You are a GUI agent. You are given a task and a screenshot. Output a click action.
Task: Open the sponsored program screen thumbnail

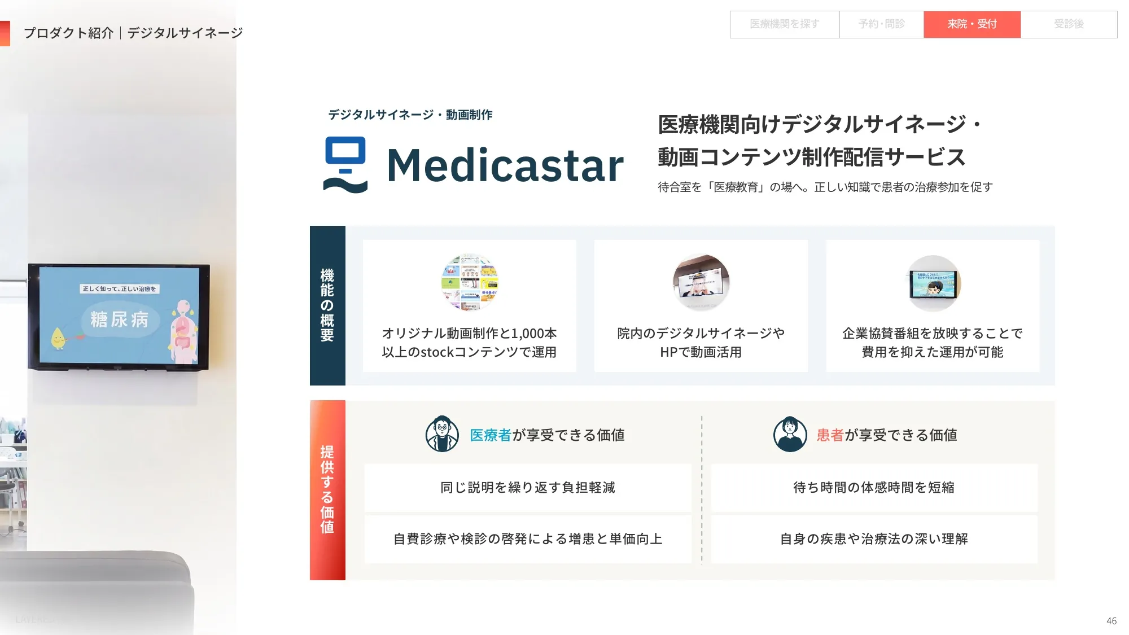point(933,283)
